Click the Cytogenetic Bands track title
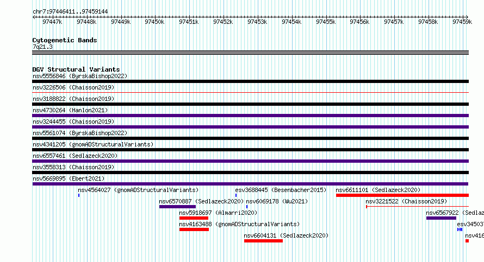Screen dimensions: 484x262 (65, 40)
